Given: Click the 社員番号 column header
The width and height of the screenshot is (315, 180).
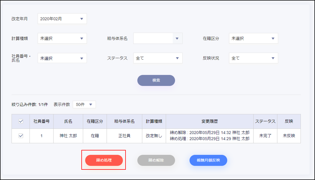Looking at the screenshot, I should click(x=42, y=121).
